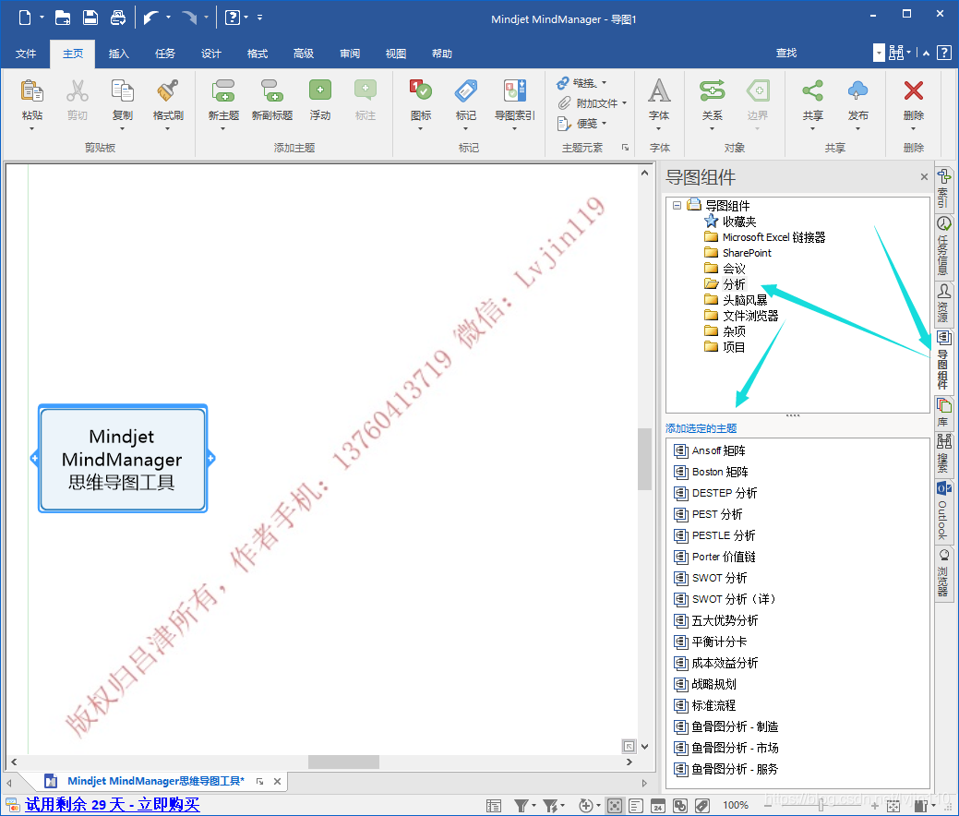Adjust the zoom slider in status bar
This screenshot has width=959, height=816.
point(821,806)
